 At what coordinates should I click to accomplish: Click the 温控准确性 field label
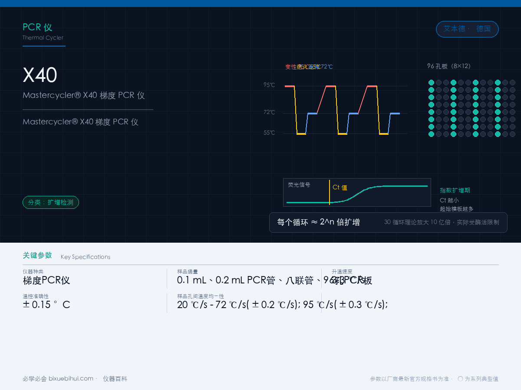pyautogui.click(x=36, y=296)
